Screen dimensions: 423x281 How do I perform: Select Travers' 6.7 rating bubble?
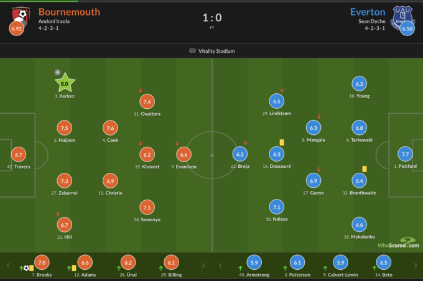19,154
